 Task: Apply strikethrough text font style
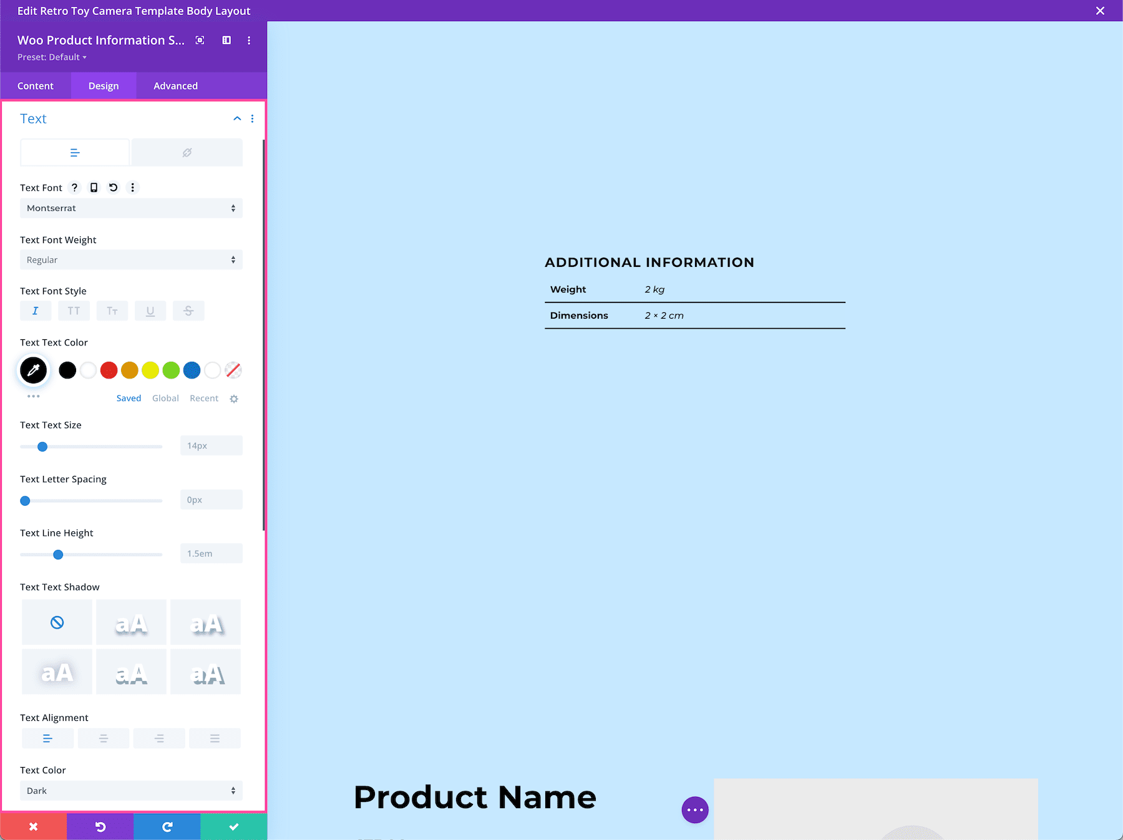188,311
